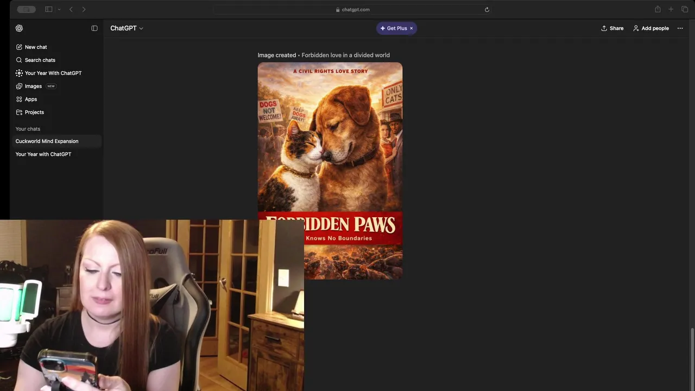The image size is (695, 391).
Task: Click the Share button
Action: (x=612, y=28)
